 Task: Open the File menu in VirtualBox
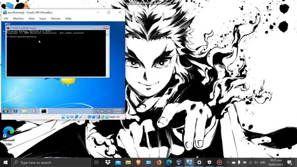pyautogui.click(x=6, y=19)
